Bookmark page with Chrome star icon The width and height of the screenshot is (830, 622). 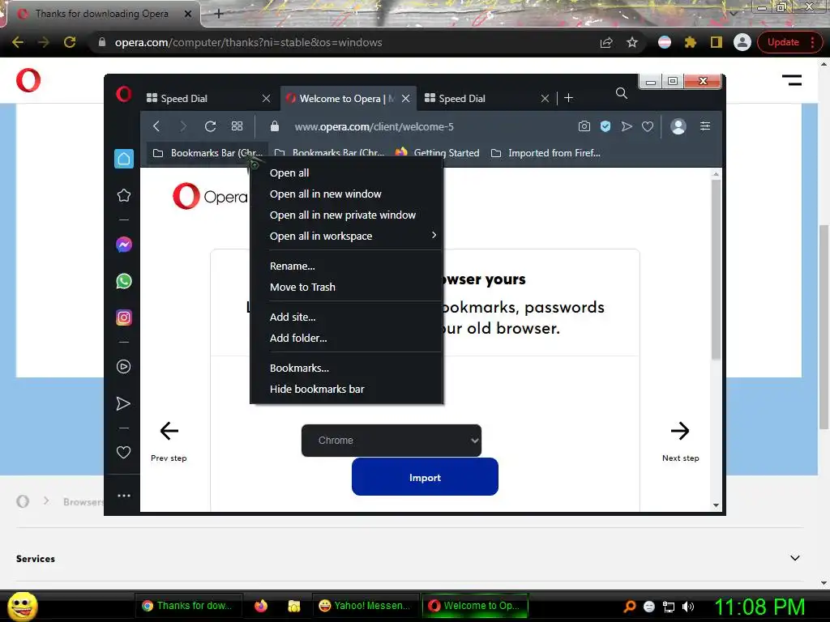(632, 42)
